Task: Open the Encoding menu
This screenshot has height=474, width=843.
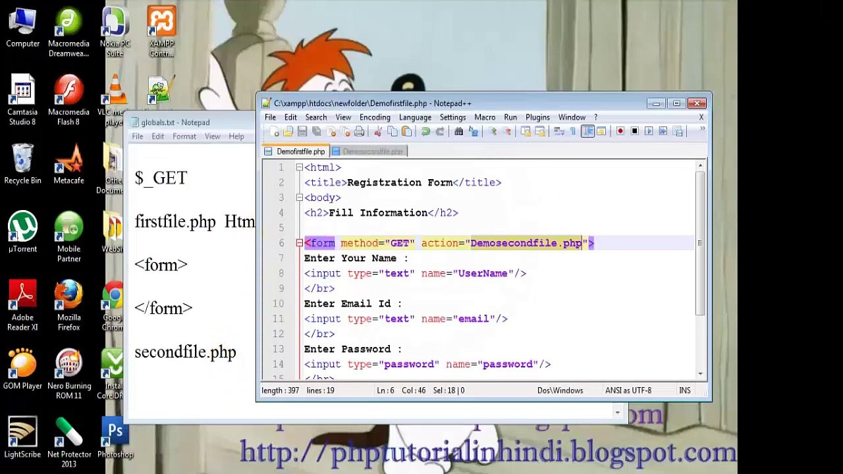Action: point(375,117)
